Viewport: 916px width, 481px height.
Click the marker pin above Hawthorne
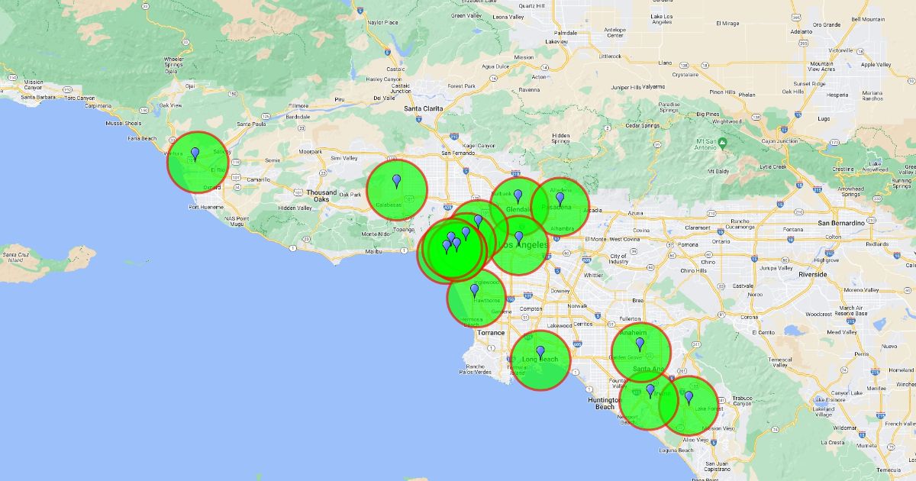click(474, 290)
